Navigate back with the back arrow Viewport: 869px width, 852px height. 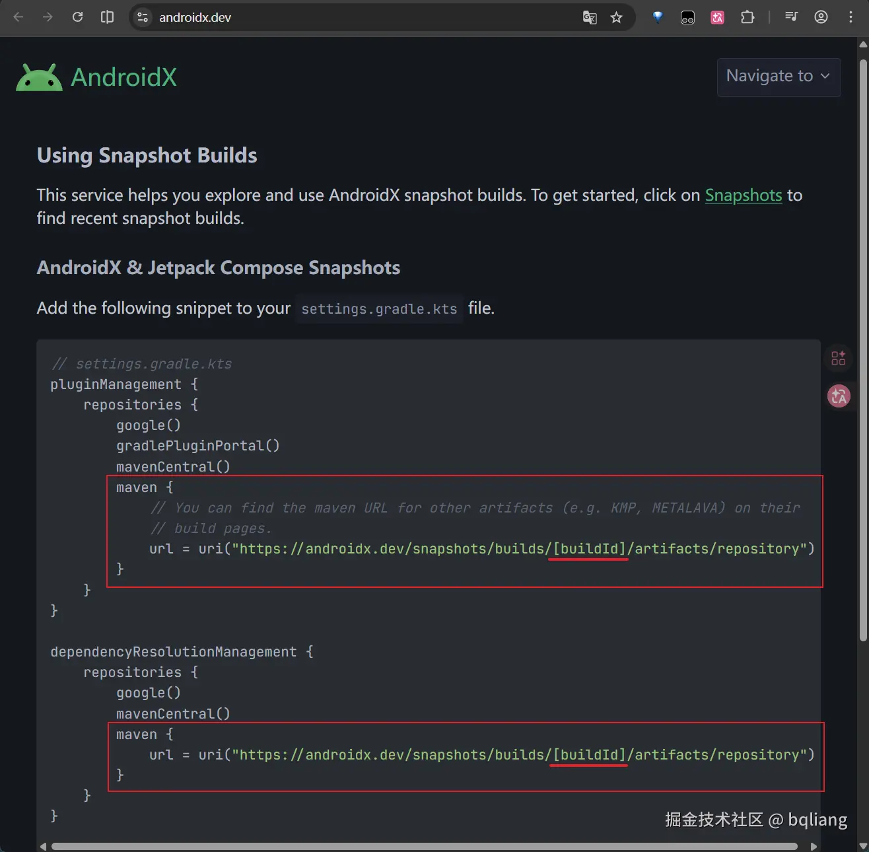[x=18, y=18]
